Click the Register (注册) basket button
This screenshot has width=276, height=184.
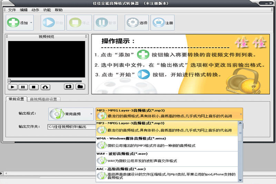(162, 23)
